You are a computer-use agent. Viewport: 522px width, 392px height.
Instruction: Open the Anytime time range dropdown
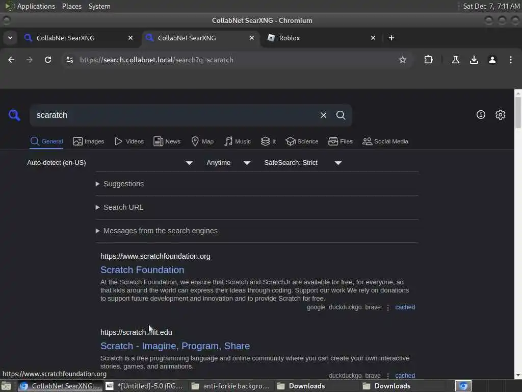[228, 163]
